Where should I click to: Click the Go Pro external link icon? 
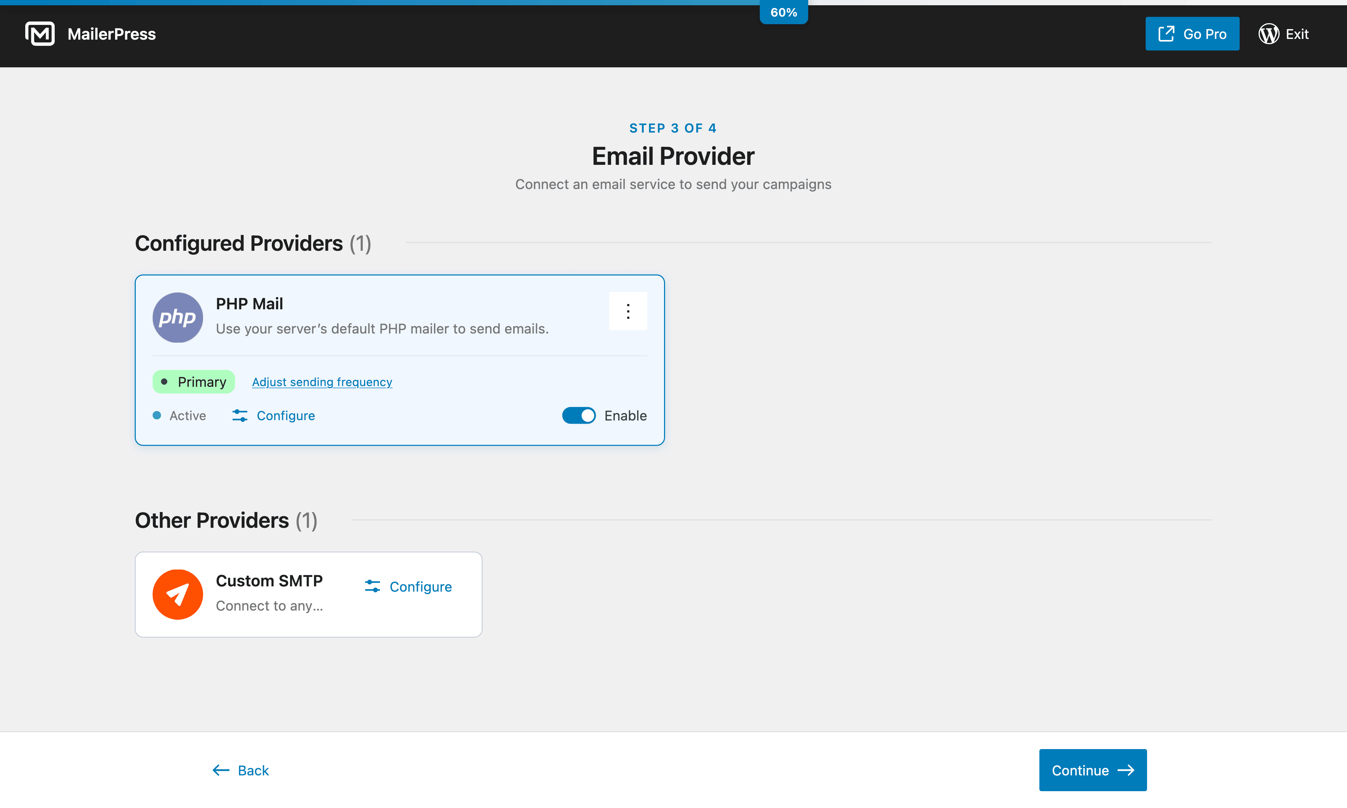pos(1166,34)
